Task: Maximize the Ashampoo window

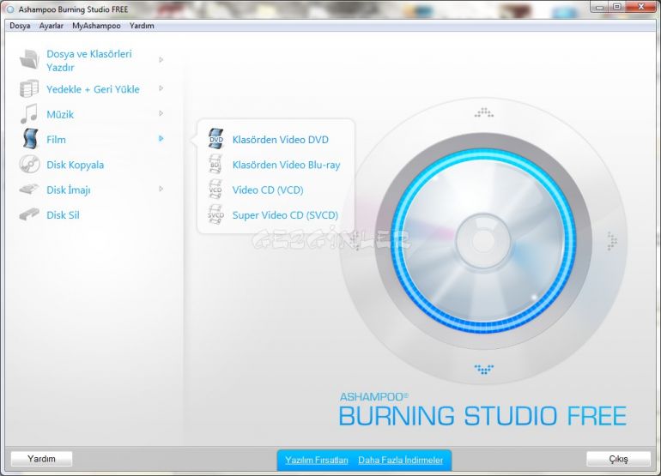Action: point(616,7)
